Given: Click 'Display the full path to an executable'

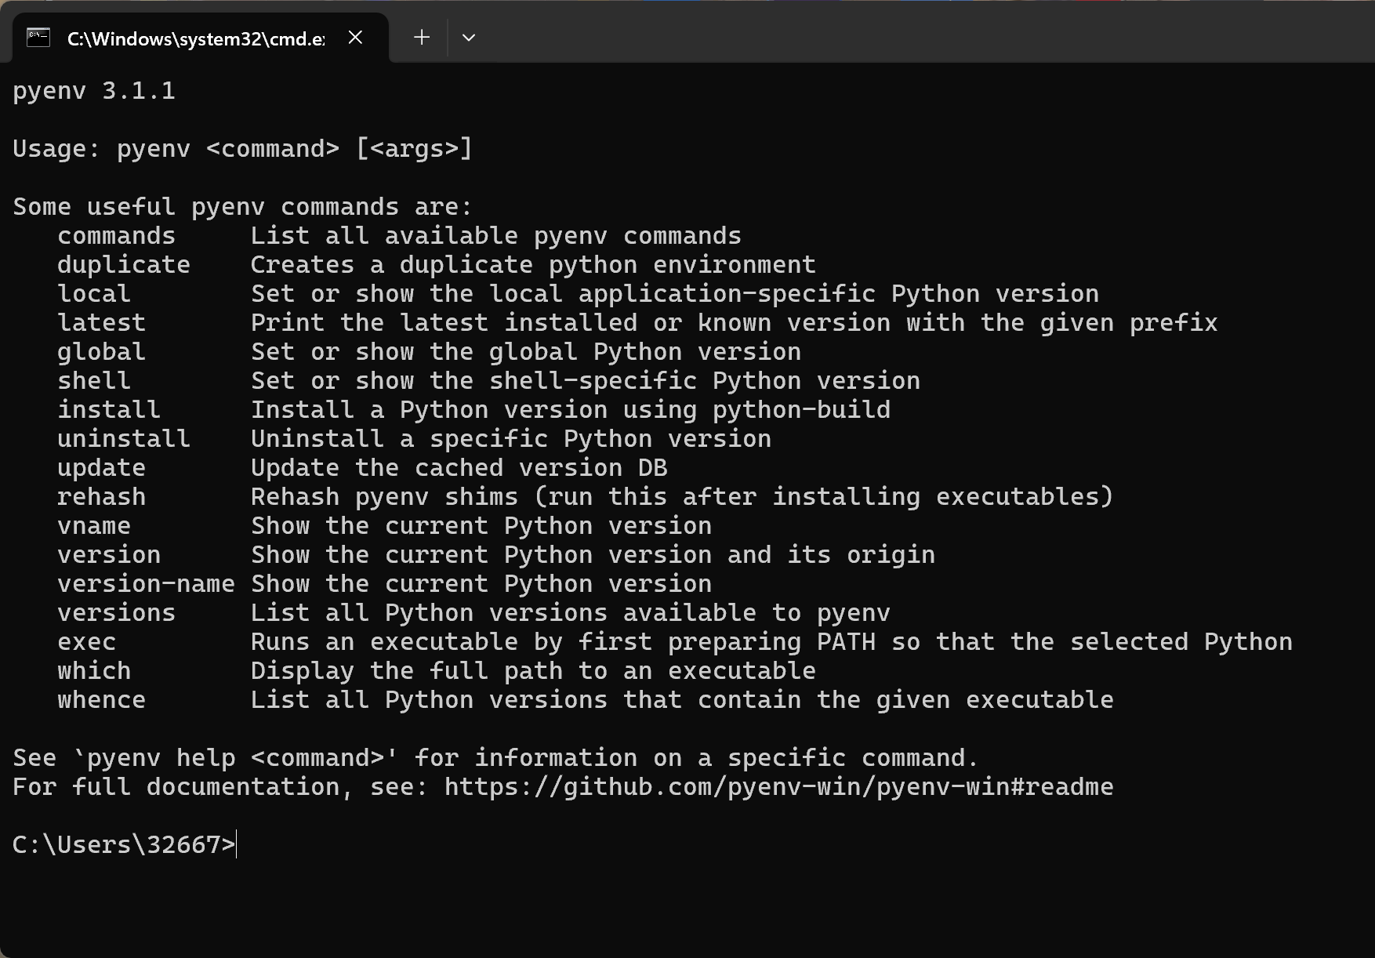Looking at the screenshot, I should click(x=533, y=671).
